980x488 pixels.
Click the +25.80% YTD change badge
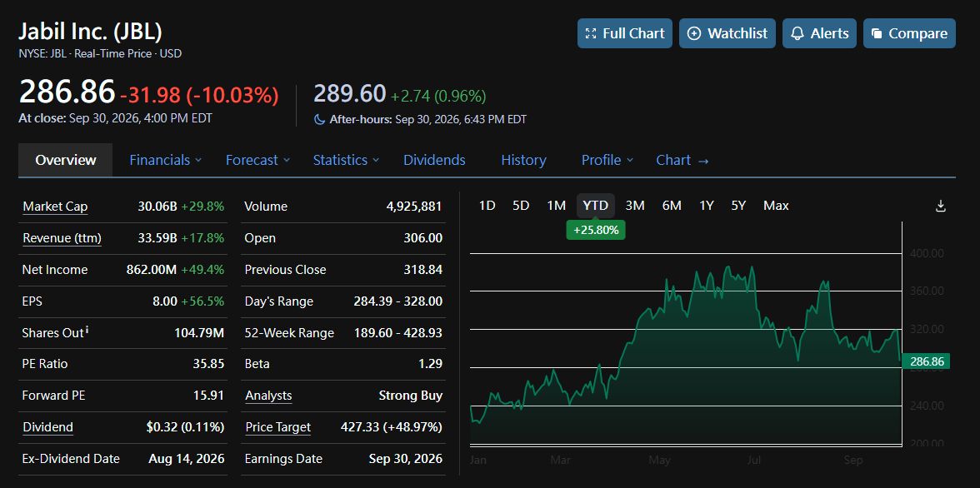click(x=596, y=230)
